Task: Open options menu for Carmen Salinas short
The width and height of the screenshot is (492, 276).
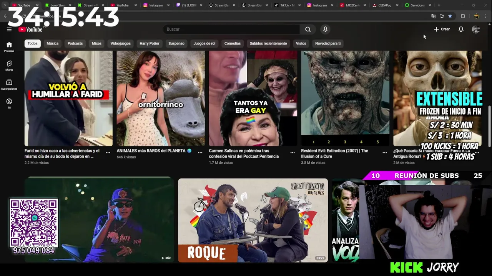Action: point(293,153)
